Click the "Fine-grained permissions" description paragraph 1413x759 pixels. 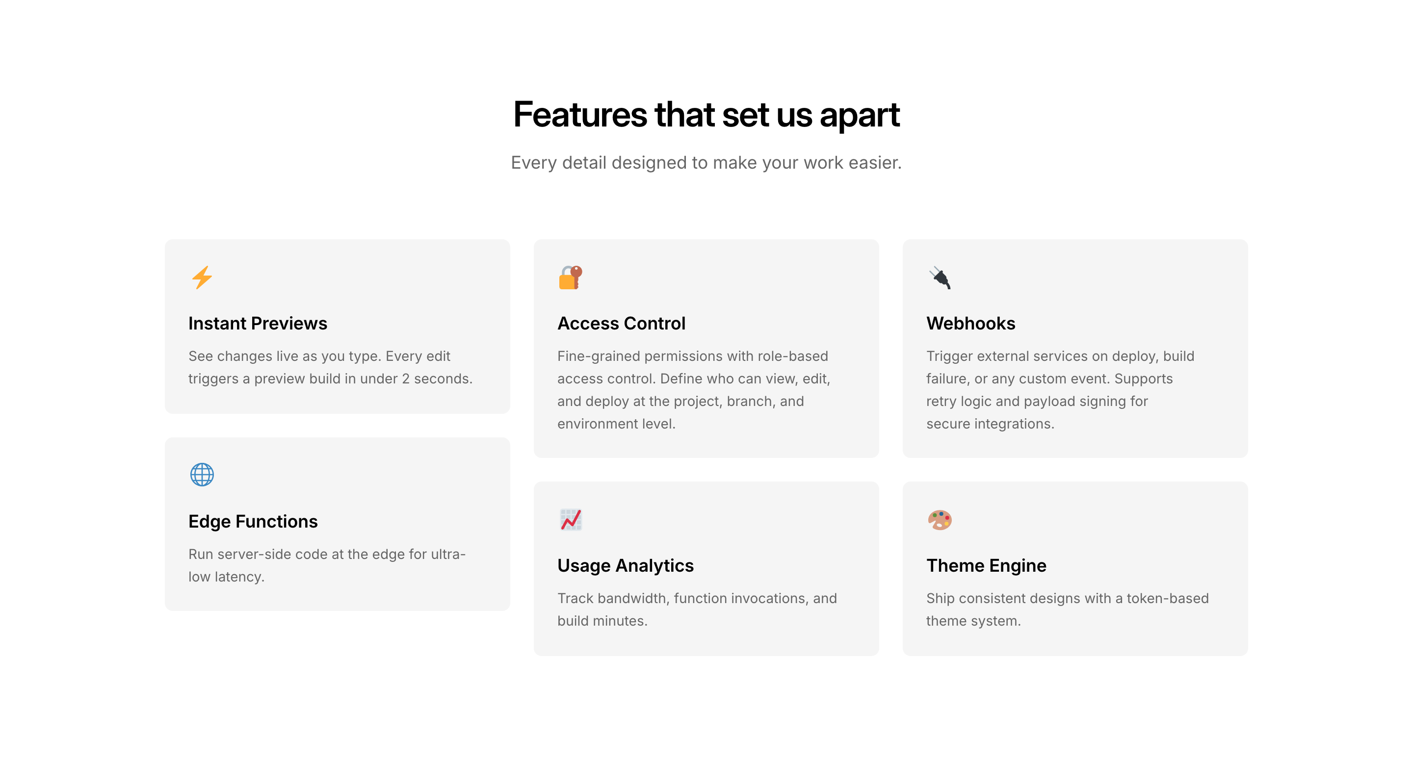[x=694, y=390]
